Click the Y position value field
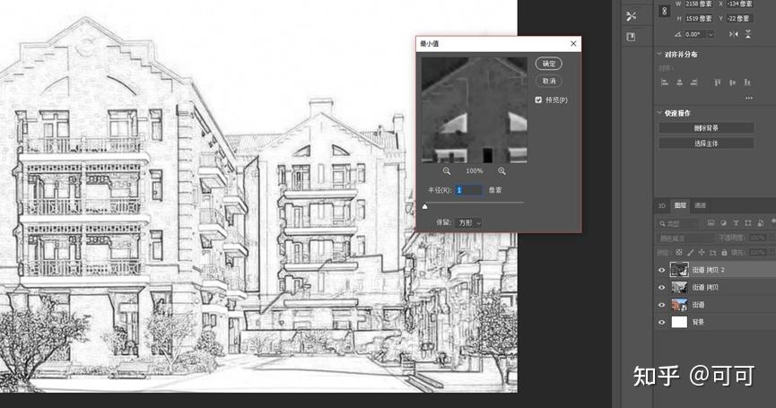Viewport: 776px width, 408px height. pyautogui.click(x=740, y=18)
